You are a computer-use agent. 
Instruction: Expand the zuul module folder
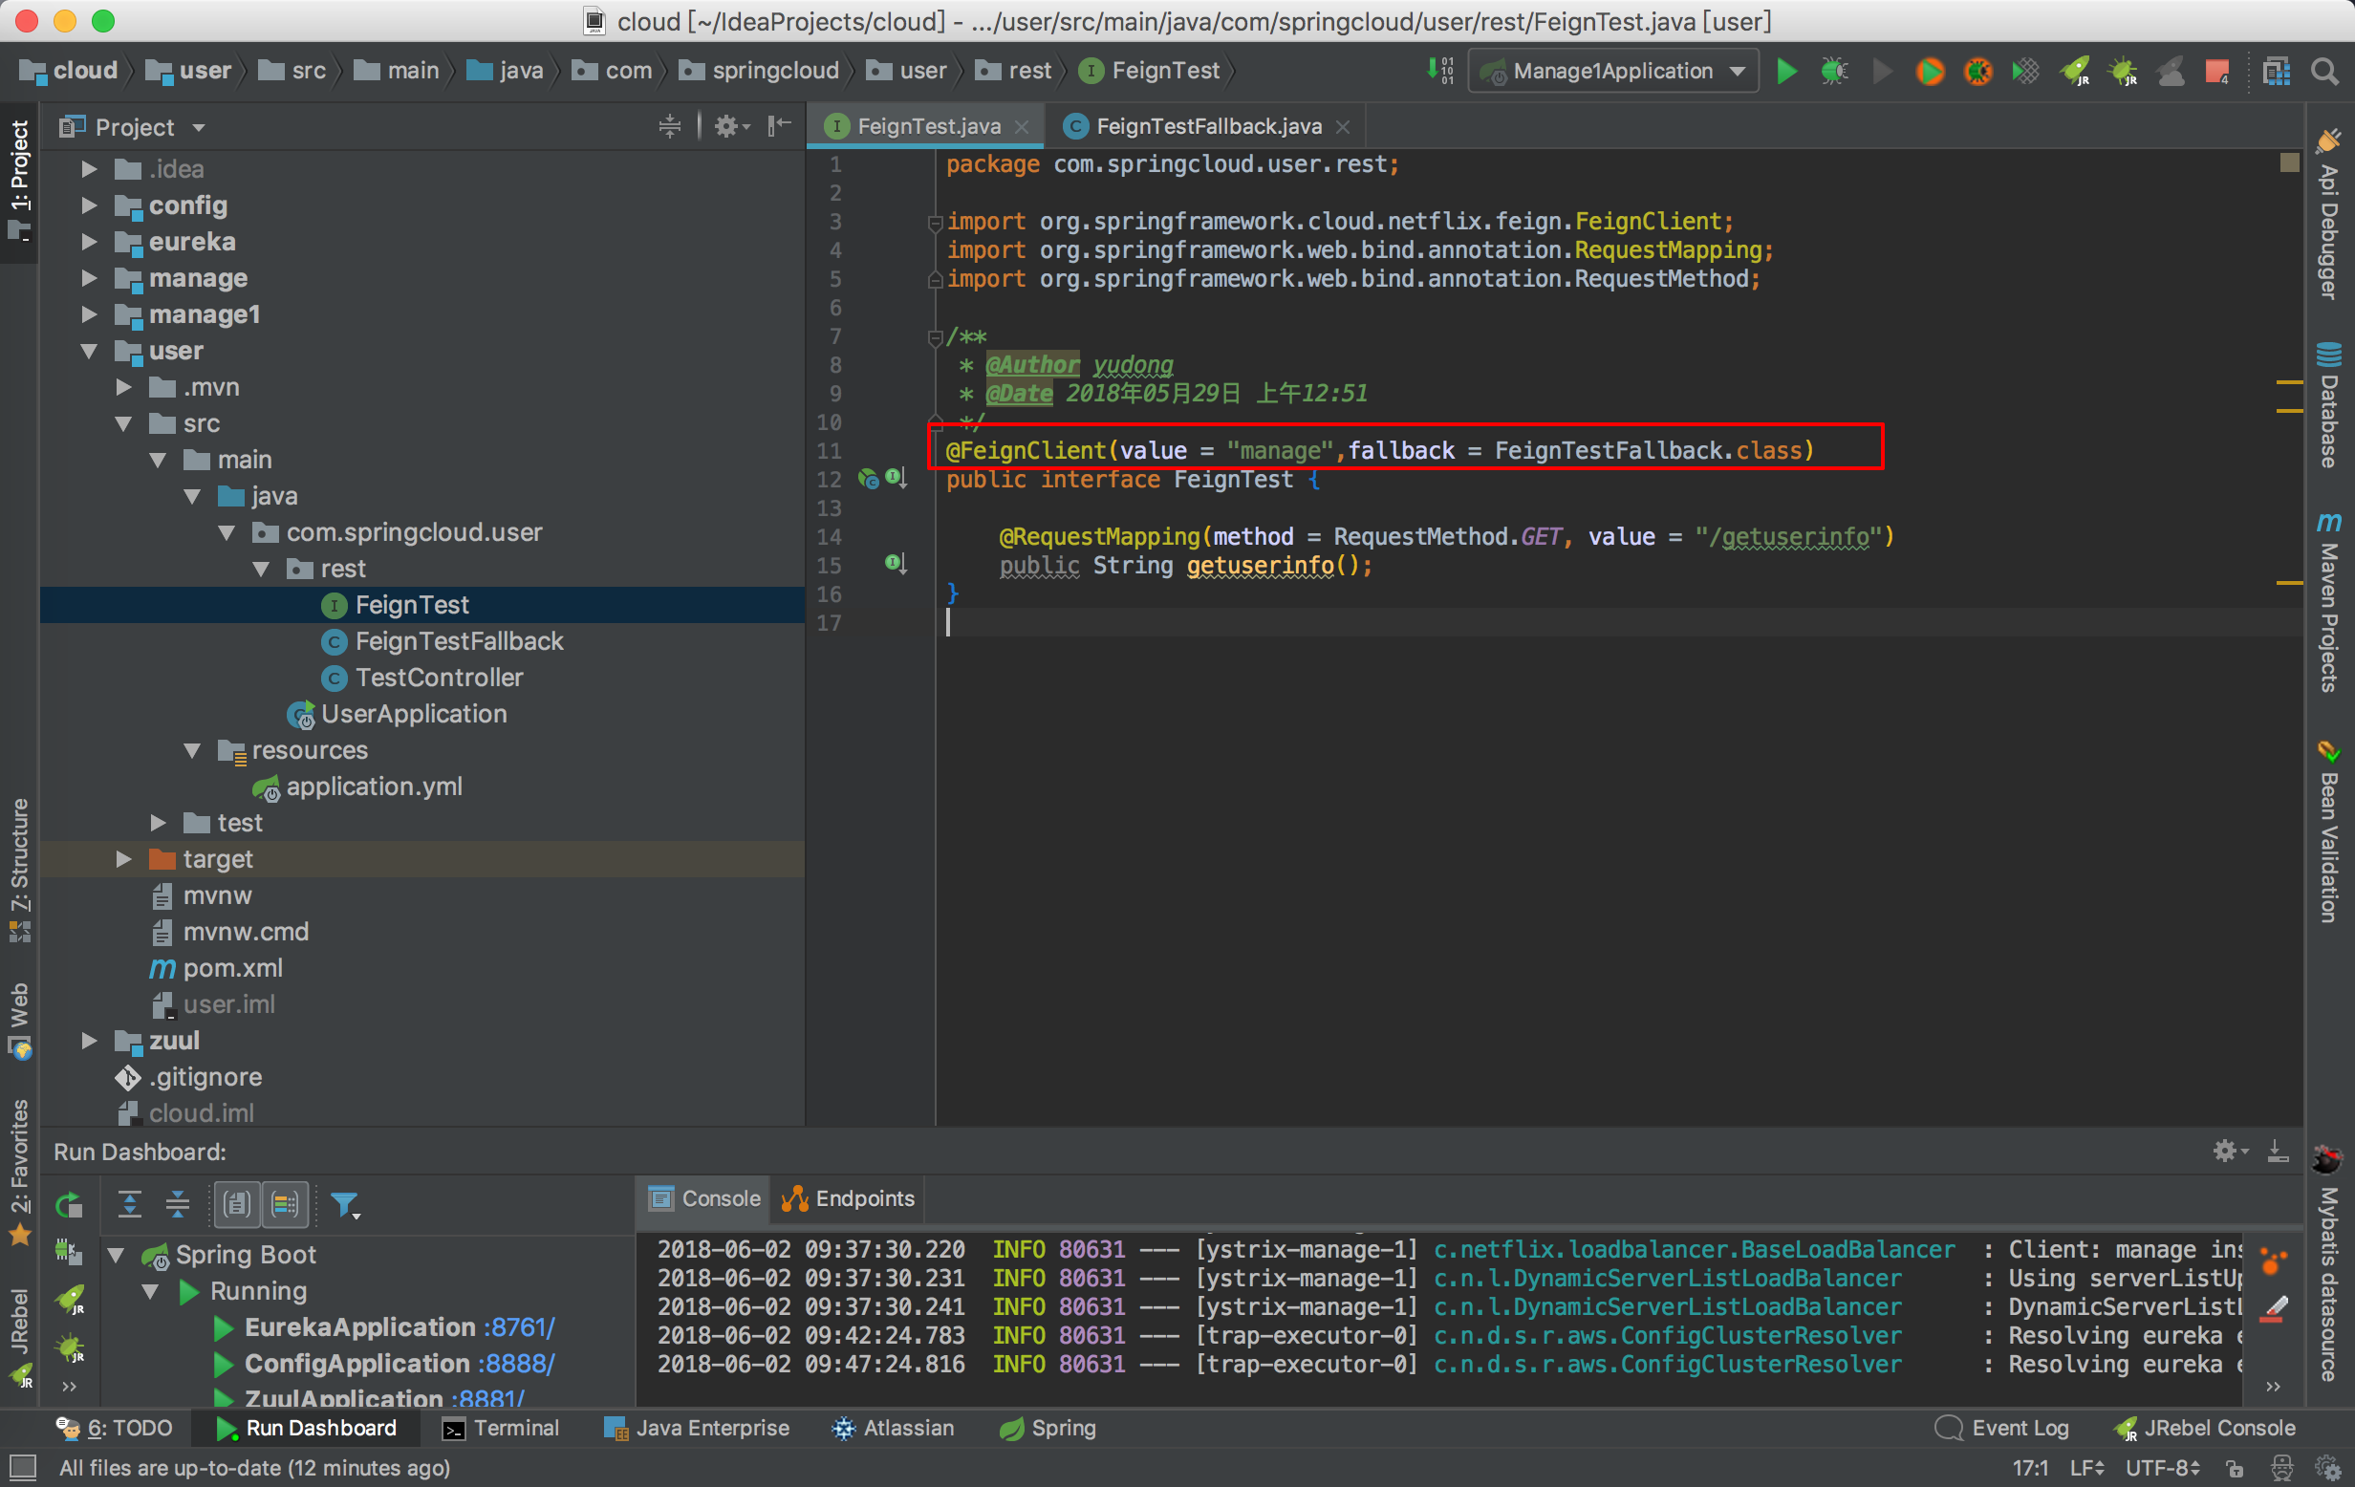(89, 1040)
